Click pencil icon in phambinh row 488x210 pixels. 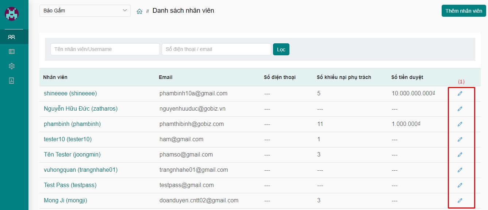tap(460, 124)
